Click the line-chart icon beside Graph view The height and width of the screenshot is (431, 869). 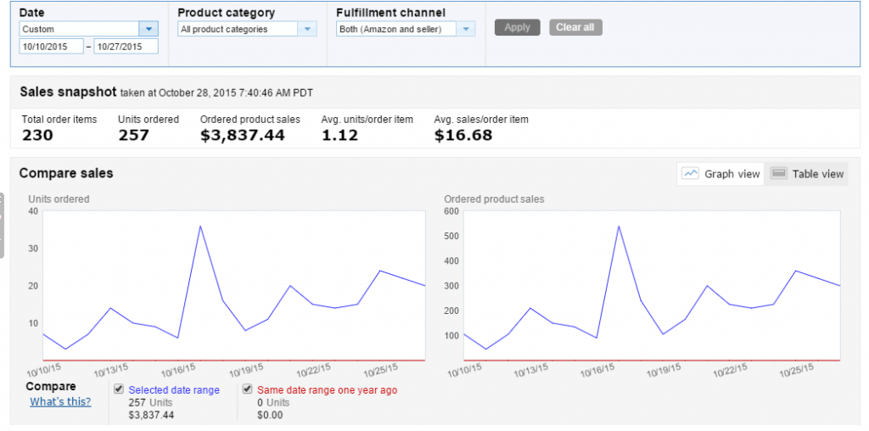point(691,174)
